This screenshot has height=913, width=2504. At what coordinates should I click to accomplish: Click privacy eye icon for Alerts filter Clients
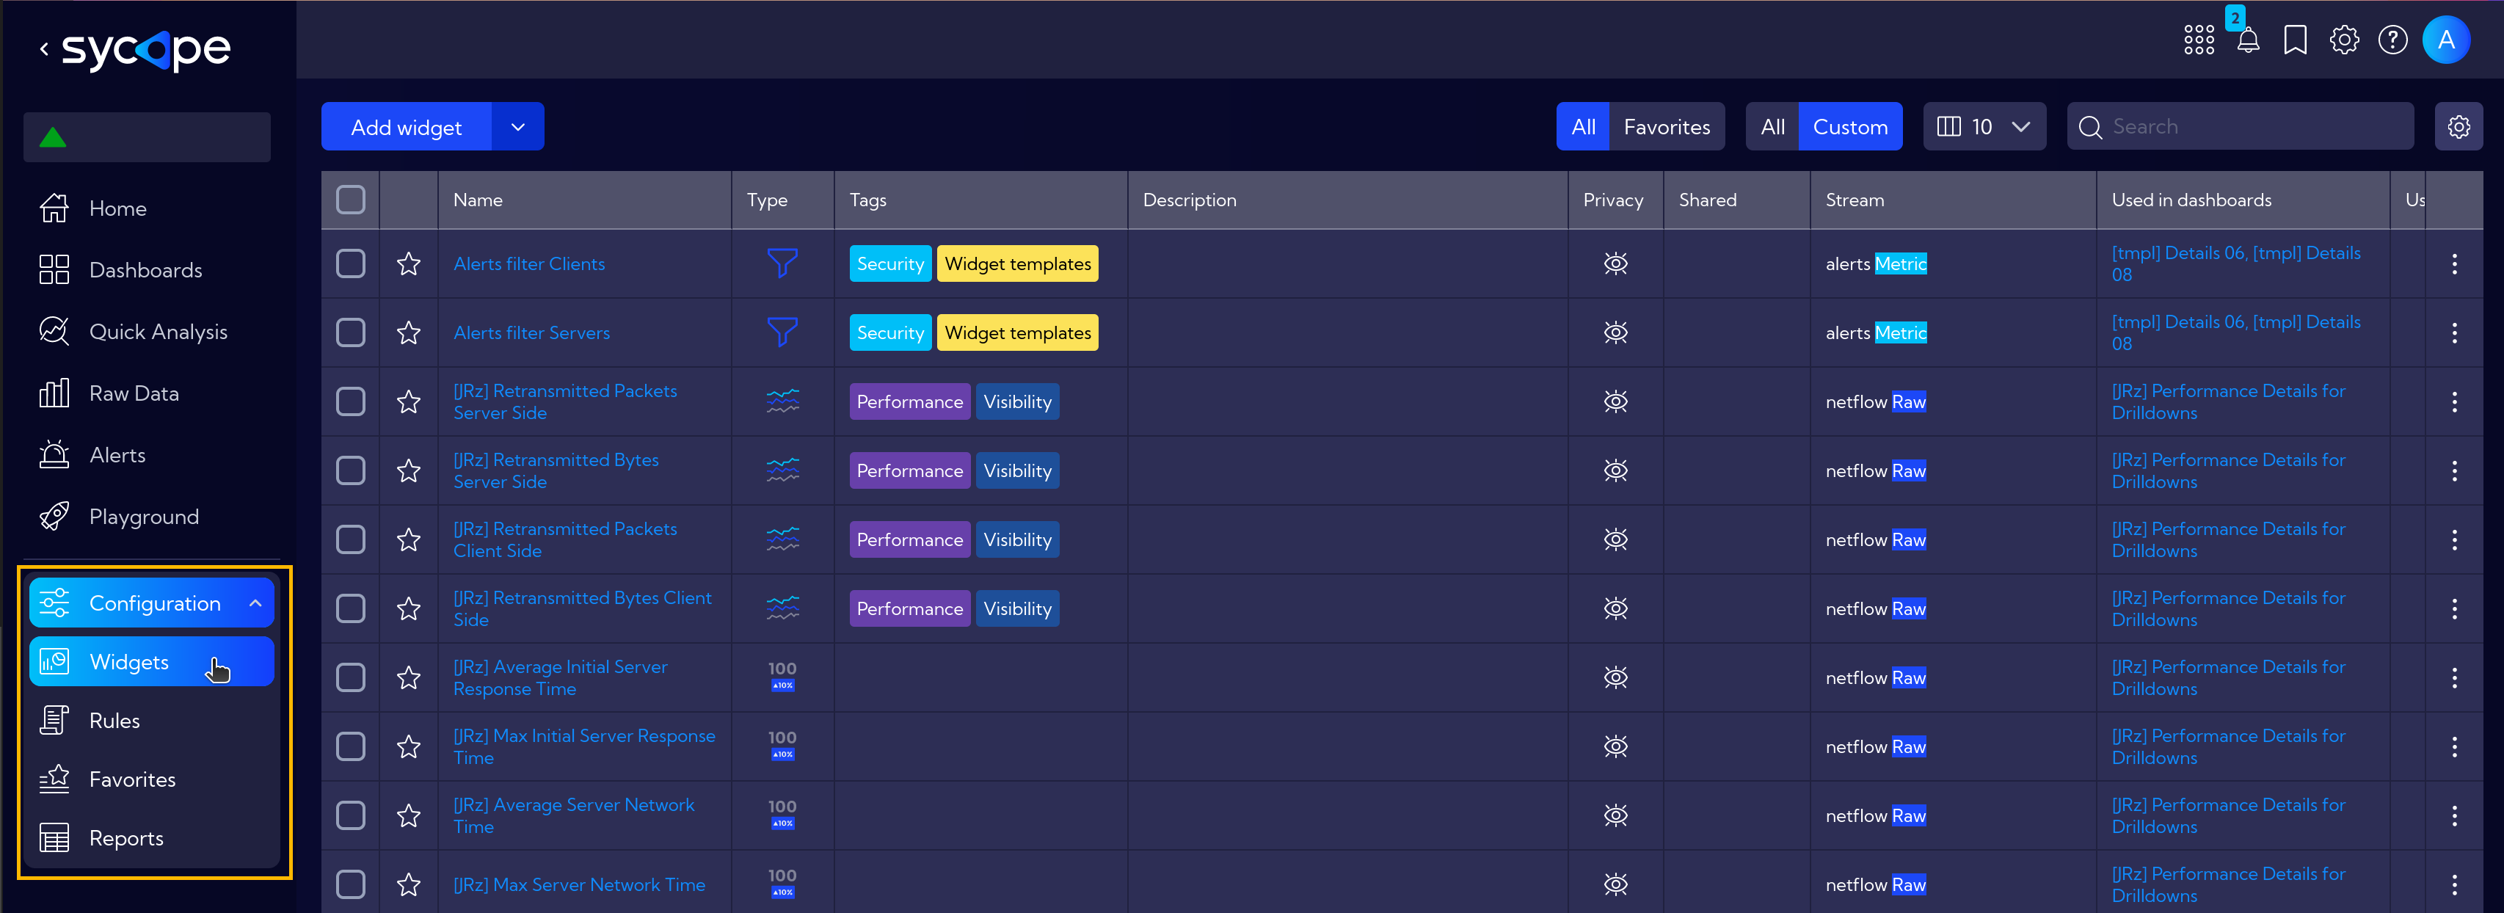tap(1615, 263)
